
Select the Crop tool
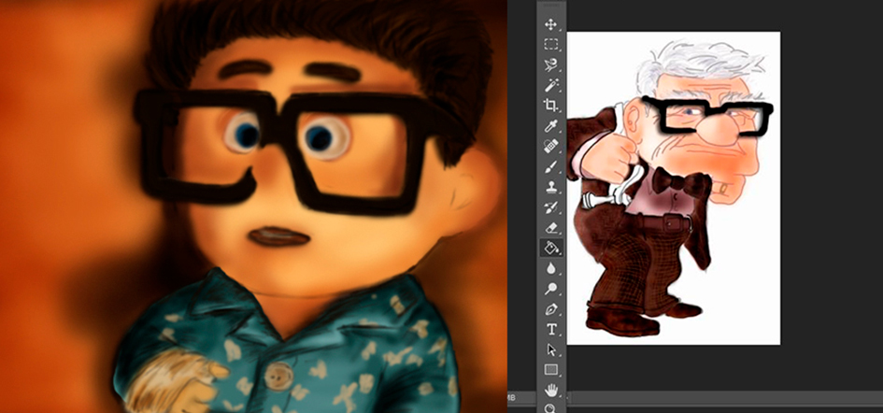click(550, 106)
